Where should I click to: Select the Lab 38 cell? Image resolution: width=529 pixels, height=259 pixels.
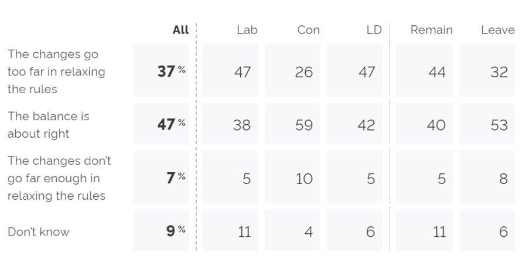click(230, 124)
